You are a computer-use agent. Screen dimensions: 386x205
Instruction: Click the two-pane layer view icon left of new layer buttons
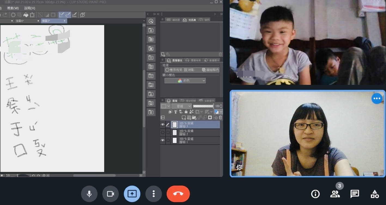(x=163, y=118)
